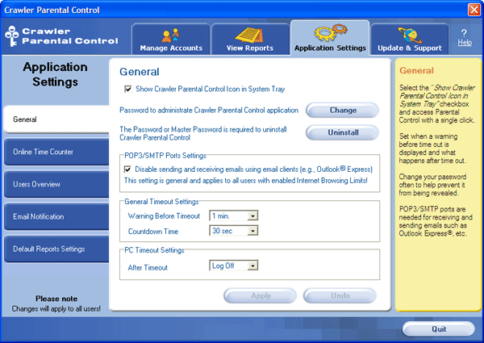Select the Application Settings tab label

pyautogui.click(x=330, y=48)
